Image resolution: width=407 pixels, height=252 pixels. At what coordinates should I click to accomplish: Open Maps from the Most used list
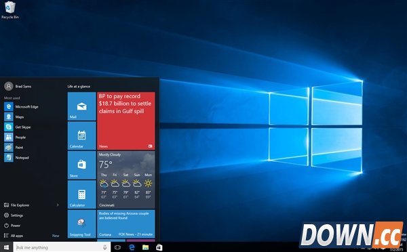[14, 117]
